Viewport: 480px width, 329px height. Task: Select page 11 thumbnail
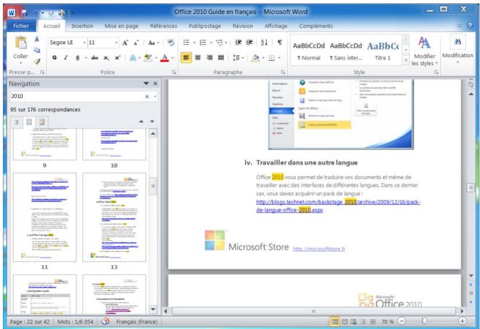(x=45, y=217)
